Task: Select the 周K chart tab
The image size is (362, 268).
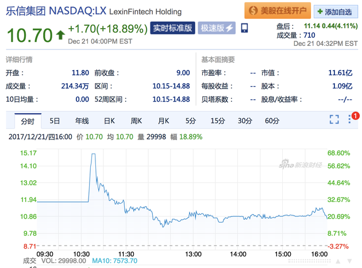Action: (136, 121)
